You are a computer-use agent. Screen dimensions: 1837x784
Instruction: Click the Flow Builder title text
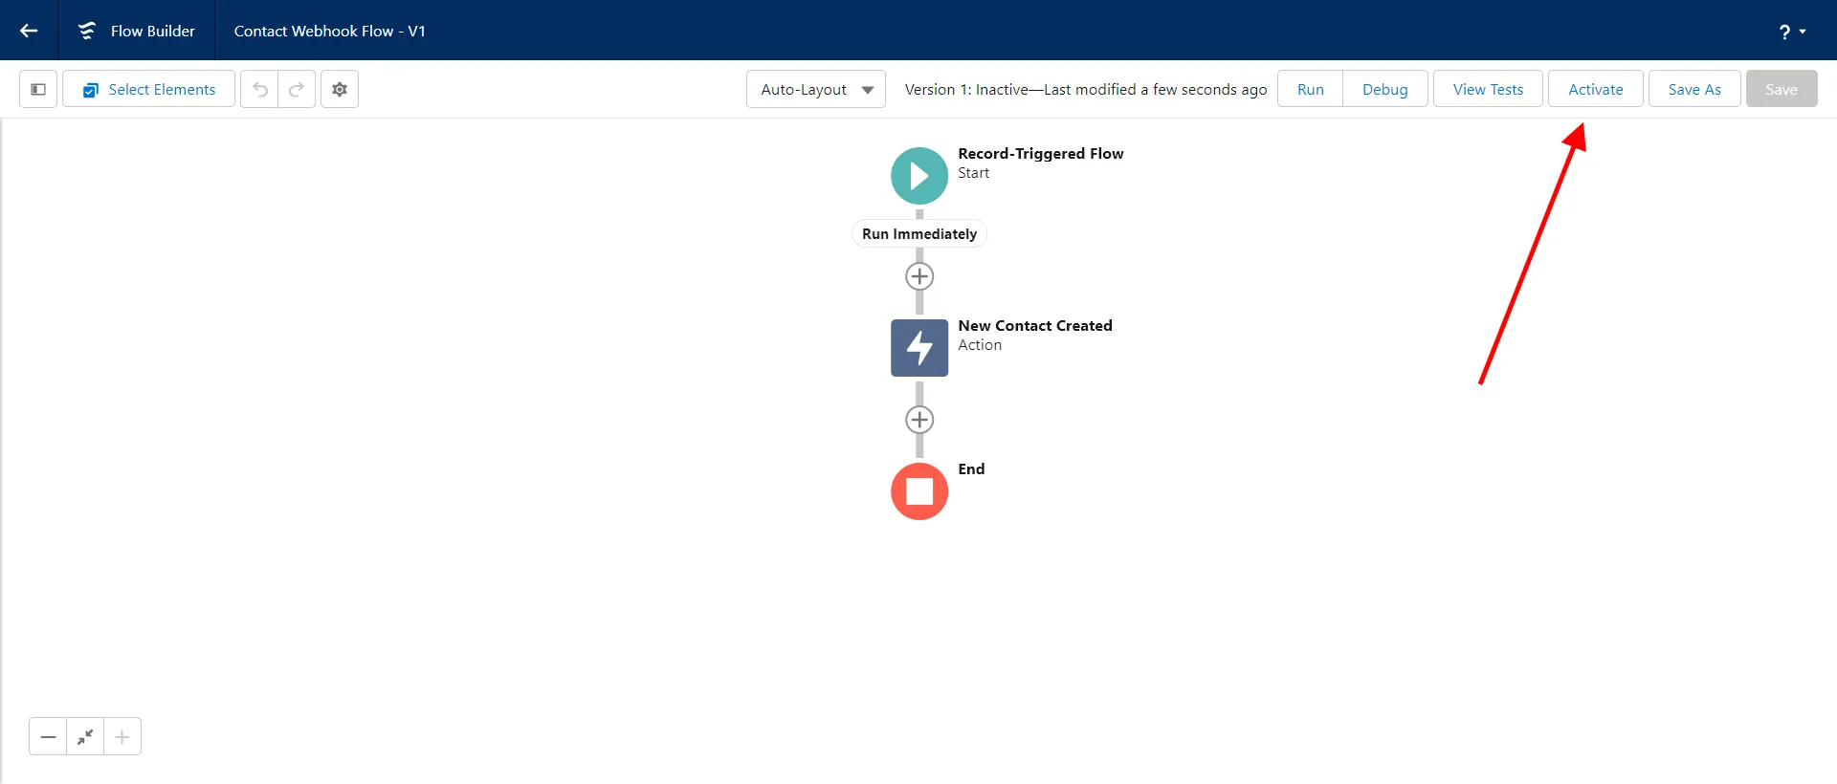[x=153, y=31]
